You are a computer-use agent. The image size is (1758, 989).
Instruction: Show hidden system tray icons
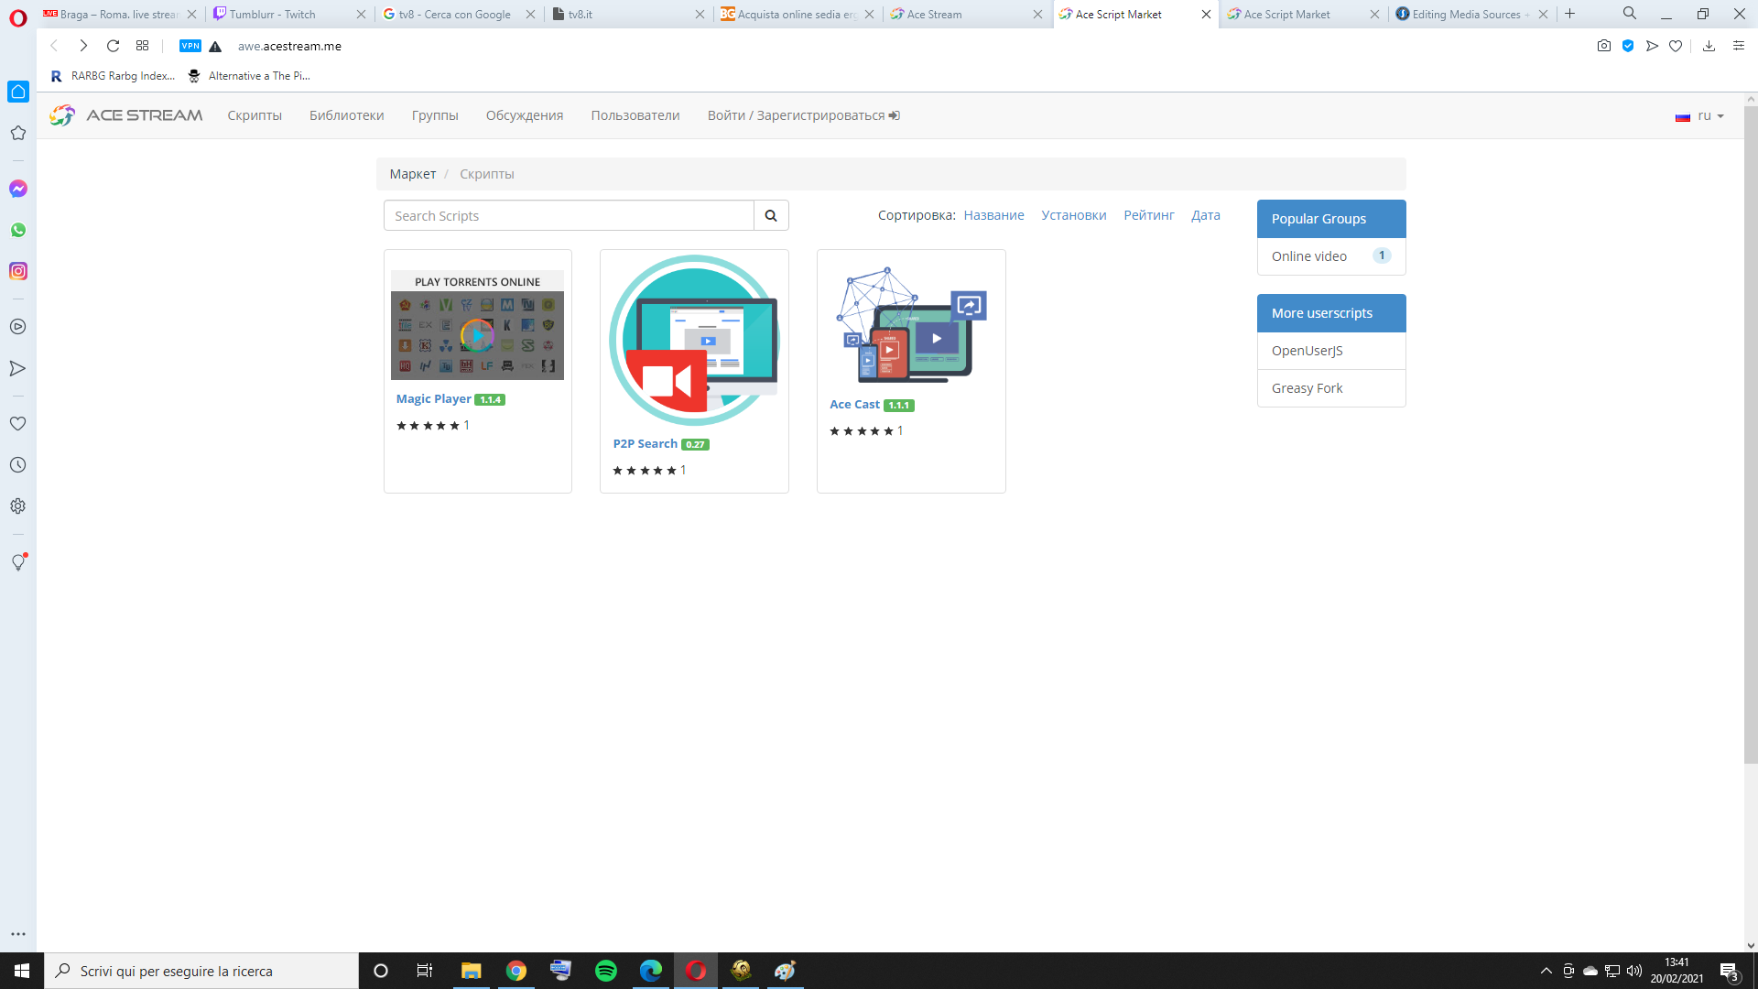point(1546,971)
